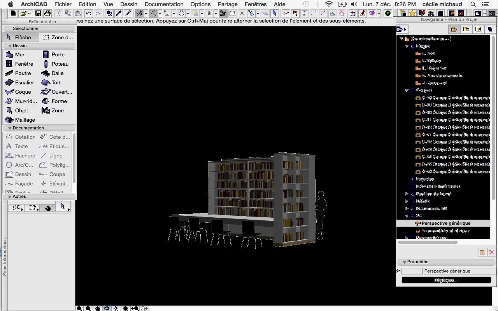Screen dimensions: 498x311
Task: Open the Vue menu
Action: click(x=108, y=4)
